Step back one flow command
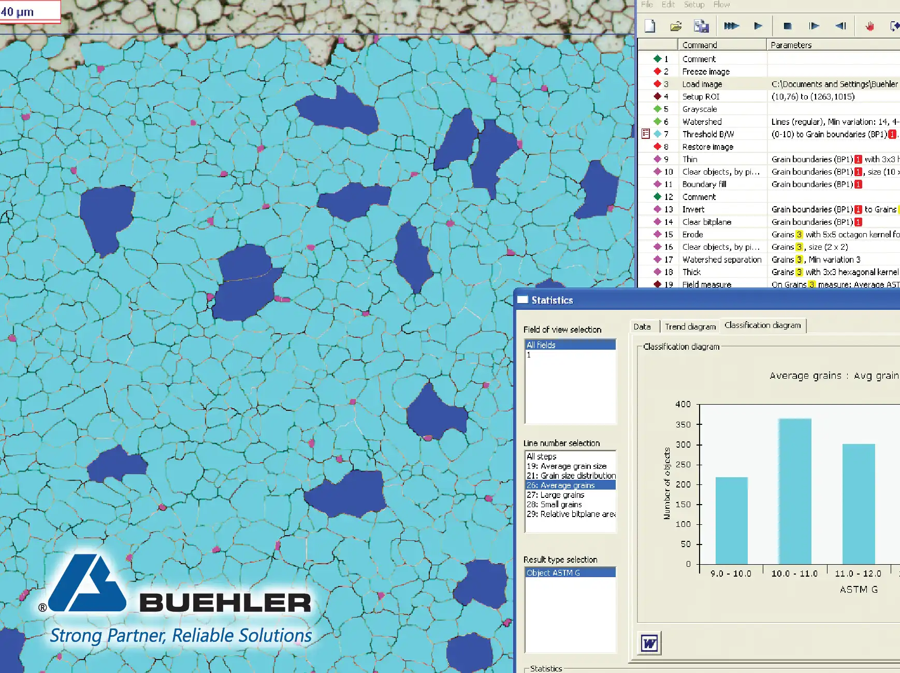Image resolution: width=900 pixels, height=673 pixels. click(x=841, y=25)
